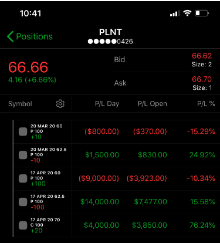Open the Symbol column settings gear

pos(60,104)
